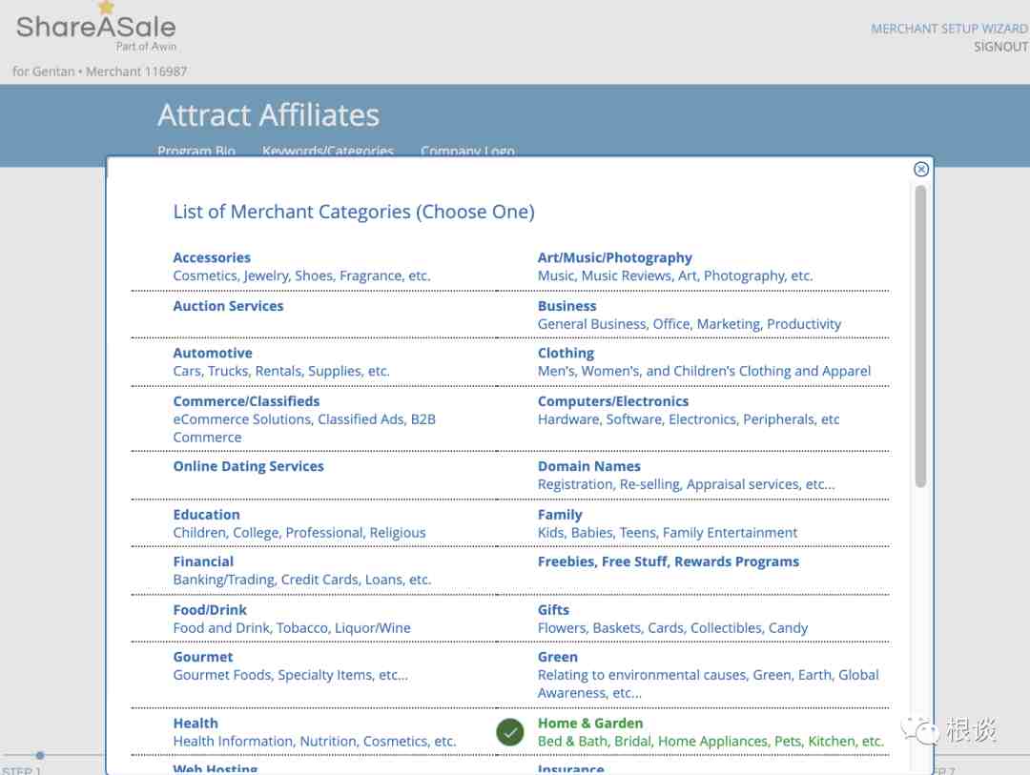This screenshot has height=775, width=1030.
Task: Click 'Children, College, Professional, Religious' text
Action: click(x=299, y=533)
